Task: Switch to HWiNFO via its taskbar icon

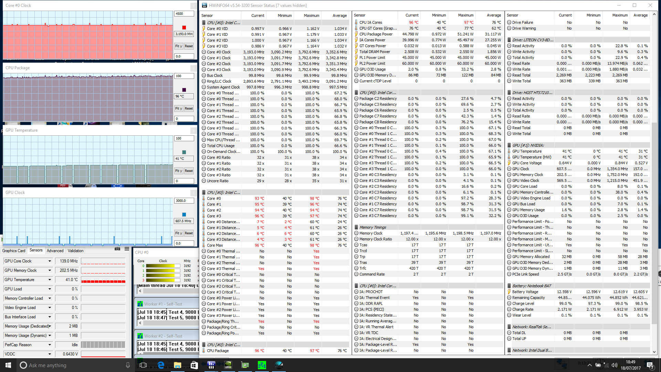Action: [x=211, y=365]
